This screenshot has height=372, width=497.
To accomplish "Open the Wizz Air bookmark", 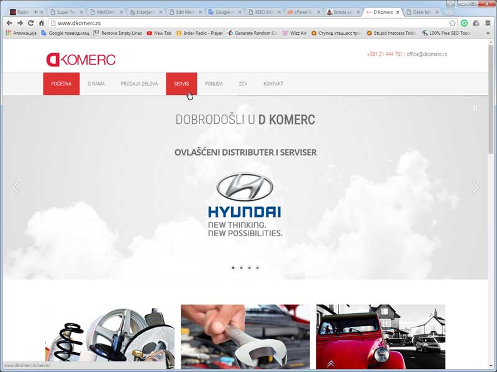I will tap(294, 33).
